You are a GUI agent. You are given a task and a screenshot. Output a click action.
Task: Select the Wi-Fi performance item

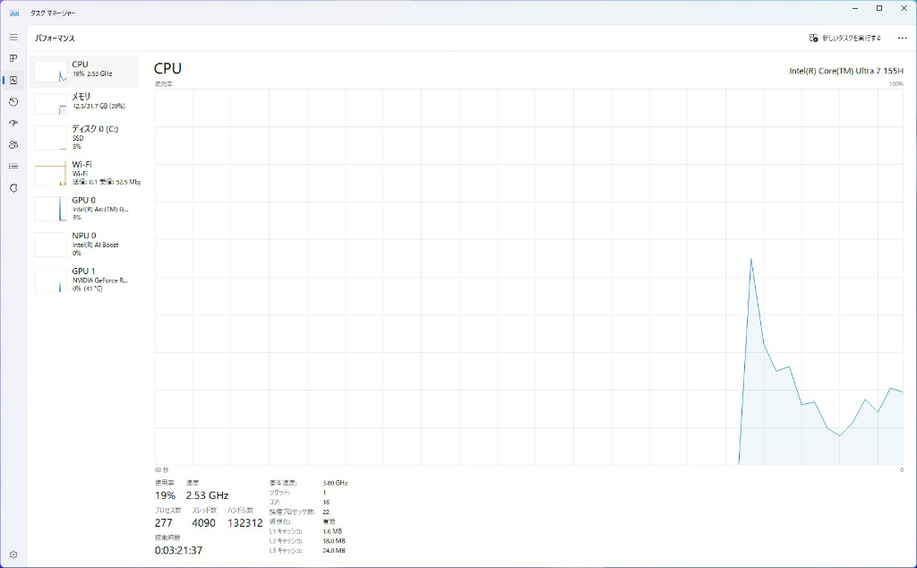[x=84, y=173]
